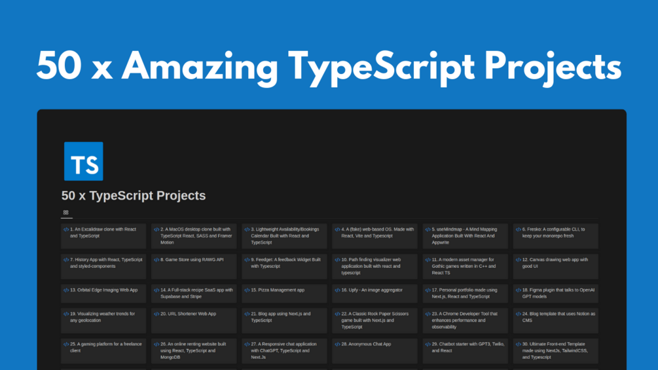Open card 8 Game Store using RAWG API
This screenshot has height=370, width=658.
click(x=194, y=267)
